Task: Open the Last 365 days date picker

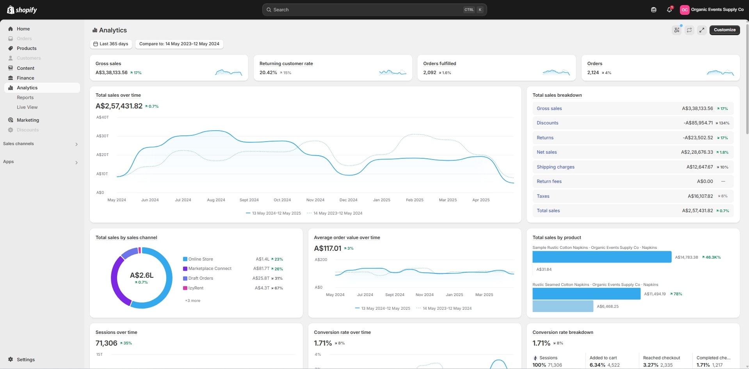Action: point(111,44)
